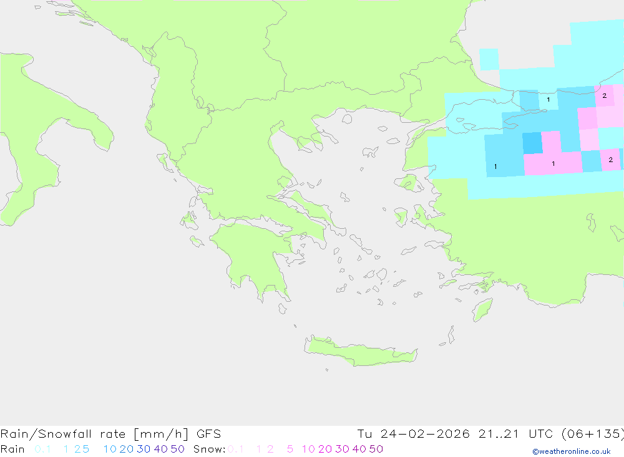This screenshot has width=624, height=457.
Task: Select the 20 value in Rain legend
Action: click(x=127, y=449)
